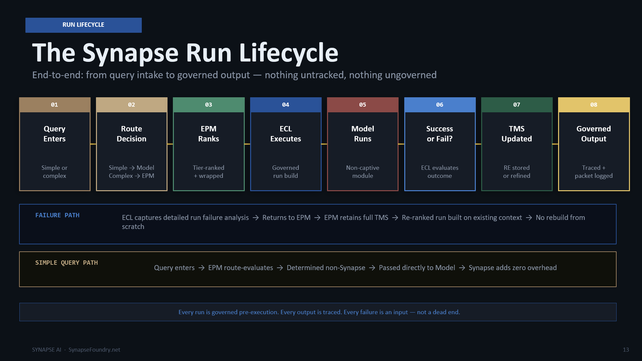The image size is (642, 361).
Task: Select step 01 Query Enters card
Action: [55, 144]
